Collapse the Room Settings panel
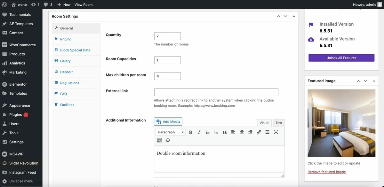This screenshot has width=384, height=187. click(x=294, y=16)
